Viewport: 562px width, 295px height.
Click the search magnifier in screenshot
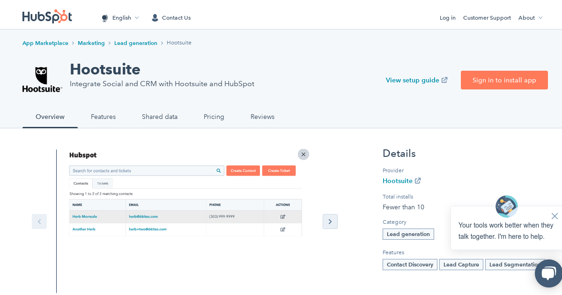[219, 171]
